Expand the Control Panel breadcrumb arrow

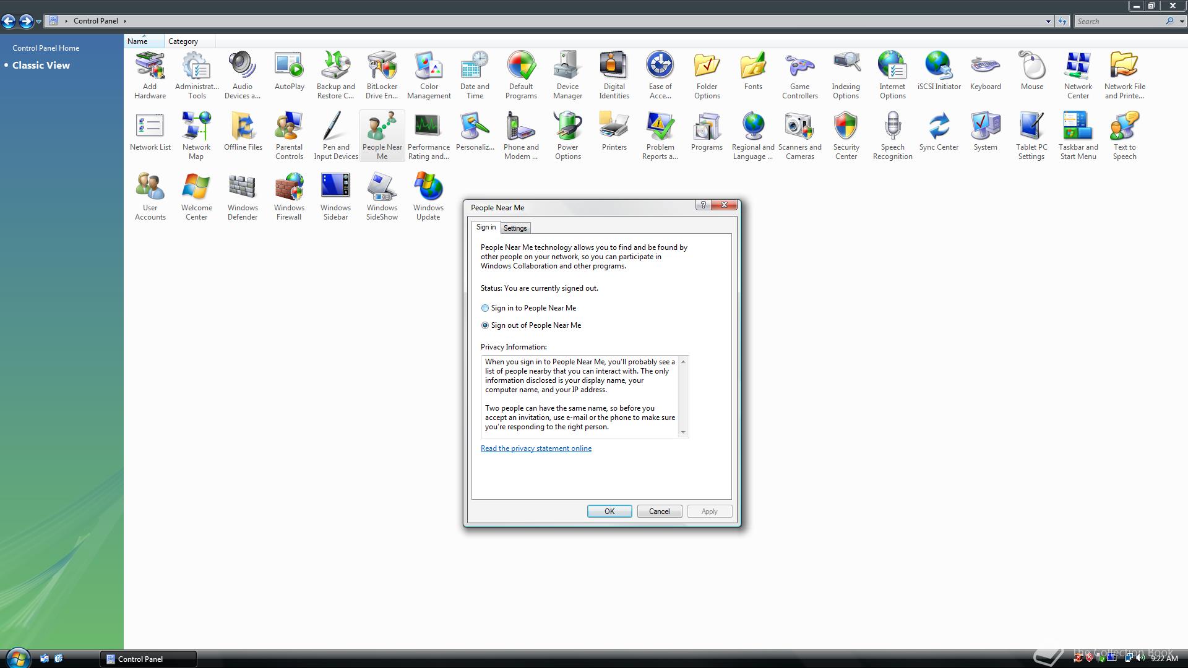click(124, 21)
